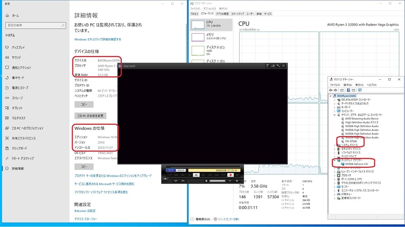Start recording with the red record button
Viewport: 405px width, 227px height.
click(230, 175)
